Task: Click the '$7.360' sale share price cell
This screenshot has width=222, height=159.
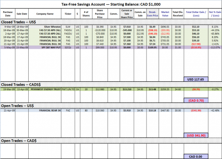Action: pyautogui.click(x=127, y=44)
